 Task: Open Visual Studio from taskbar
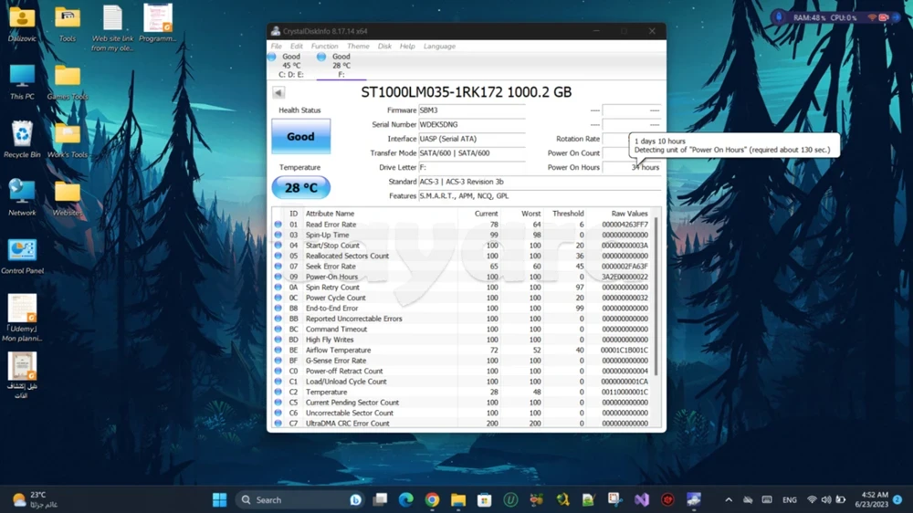coord(642,500)
